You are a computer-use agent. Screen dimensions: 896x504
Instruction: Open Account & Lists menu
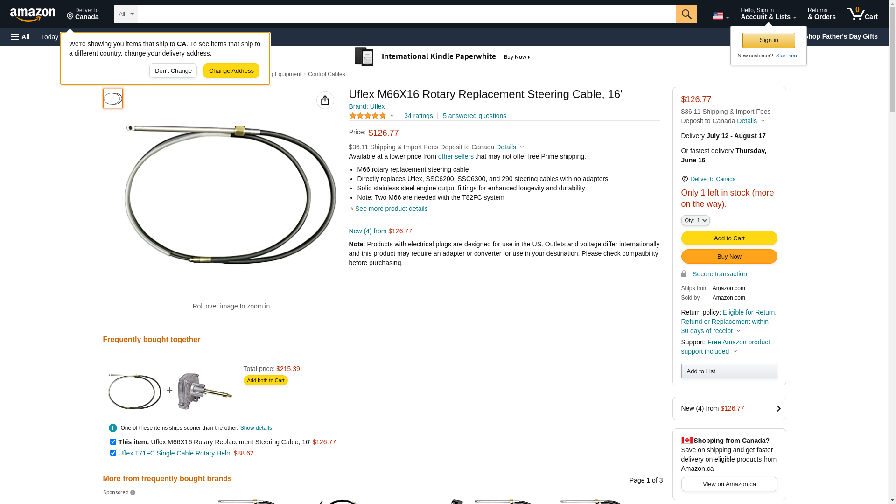[x=768, y=14]
